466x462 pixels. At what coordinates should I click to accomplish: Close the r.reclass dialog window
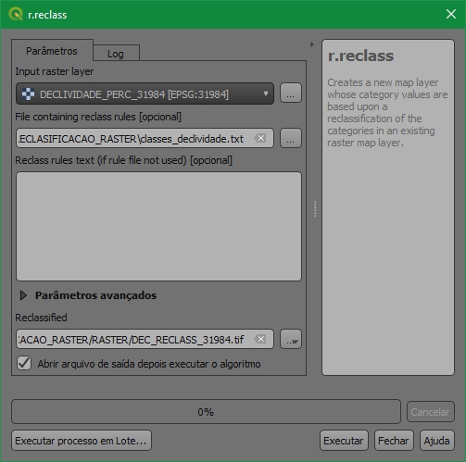[x=451, y=14]
